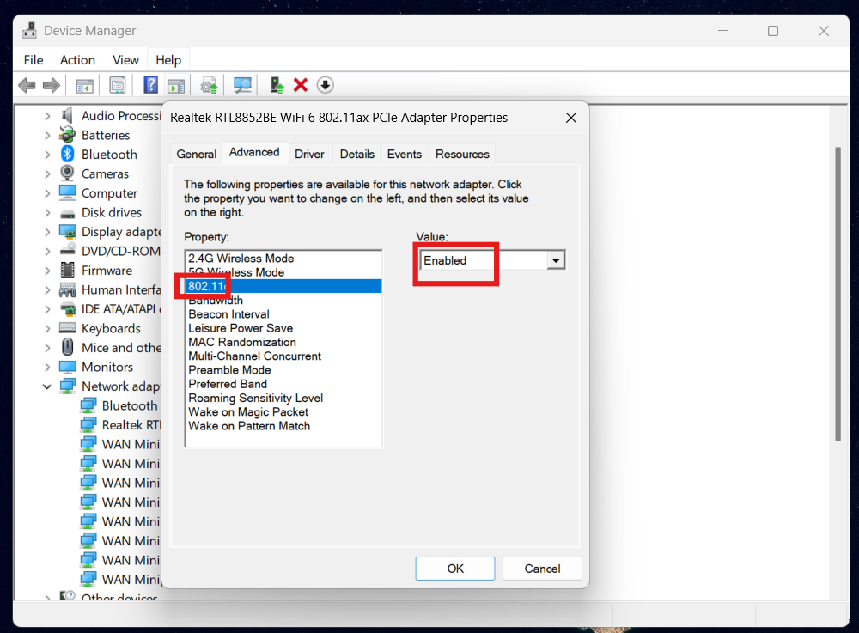Expand the Disk drives chevron

(x=47, y=212)
